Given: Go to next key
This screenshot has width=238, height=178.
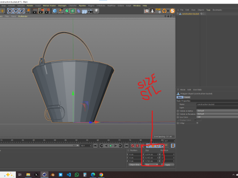Looking at the screenshot, I should coord(120,146).
